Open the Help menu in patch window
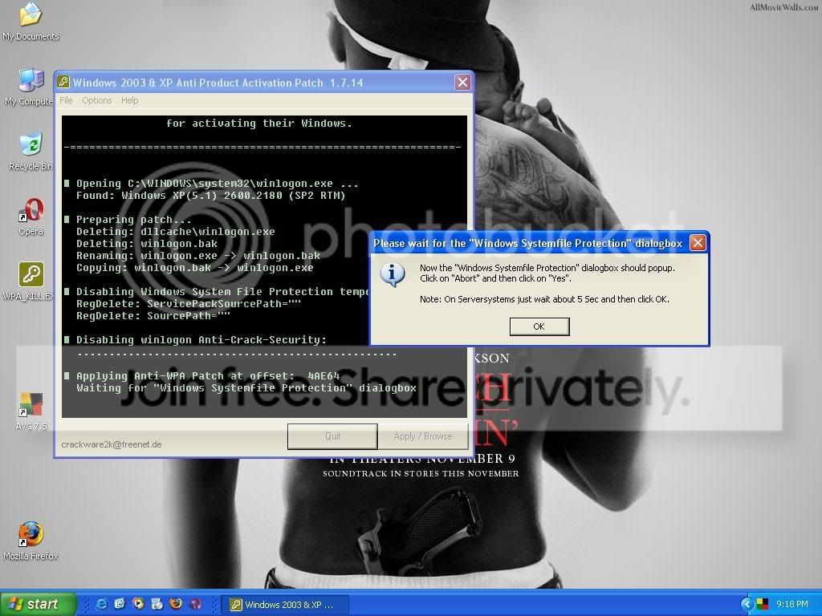 [130, 100]
